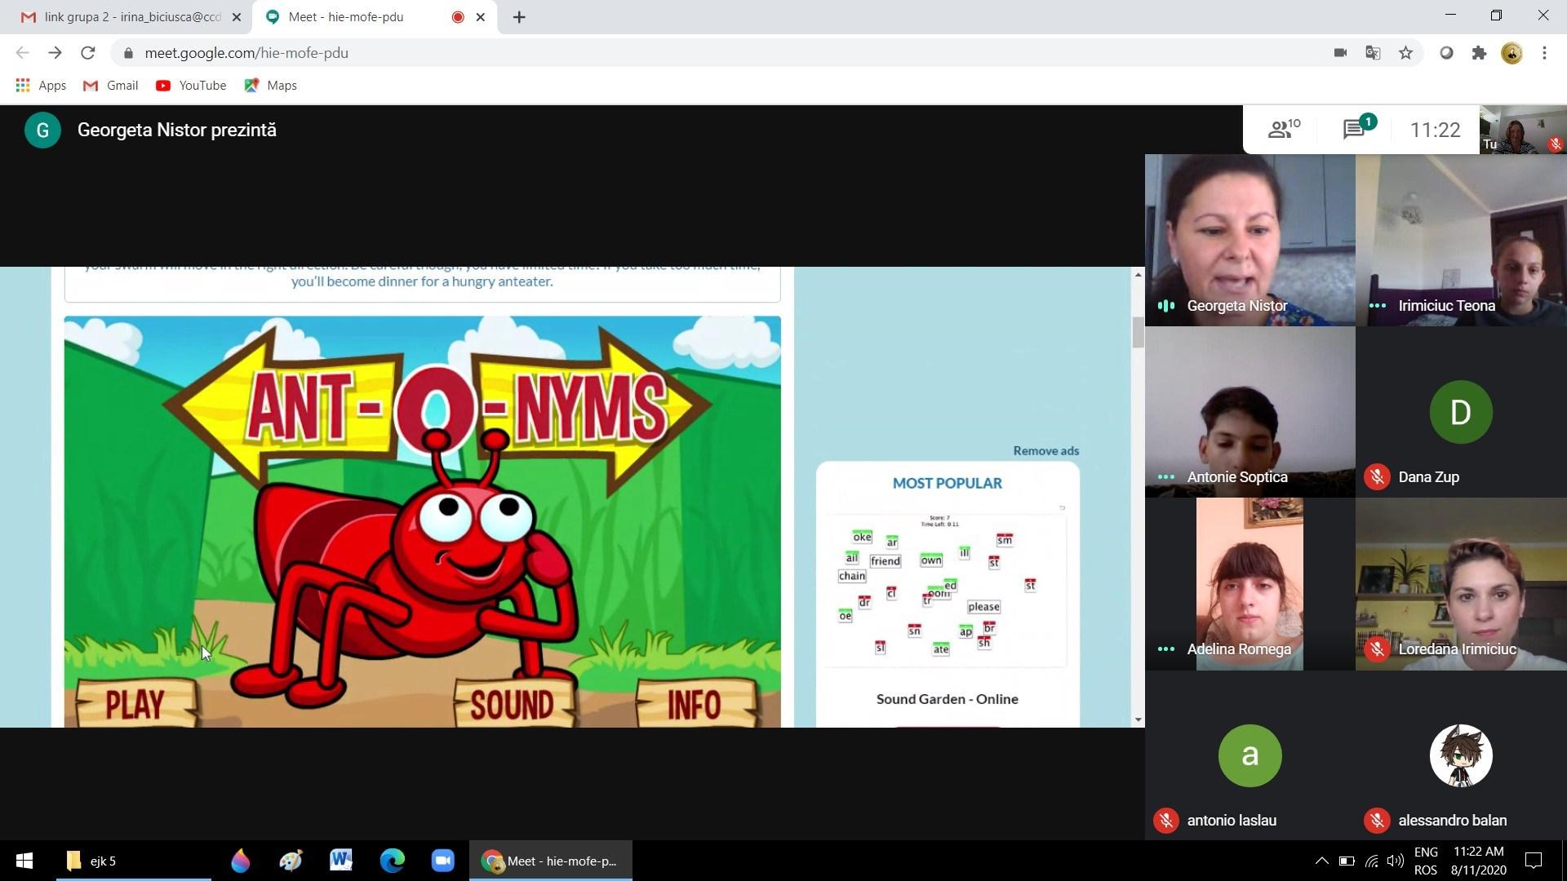
Task: Open the volume control in system tray
Action: click(1396, 861)
